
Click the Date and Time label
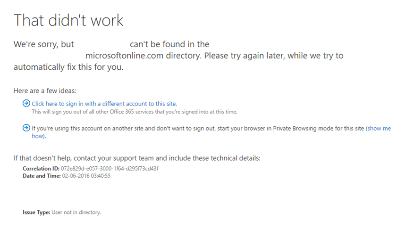42,176
